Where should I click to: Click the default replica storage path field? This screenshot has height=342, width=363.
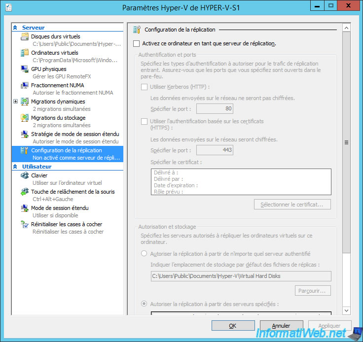[241, 276]
